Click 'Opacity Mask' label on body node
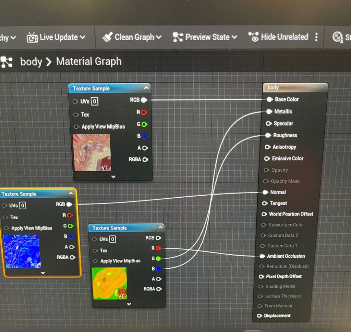Screen dimensions: 351x332 tap(285, 181)
